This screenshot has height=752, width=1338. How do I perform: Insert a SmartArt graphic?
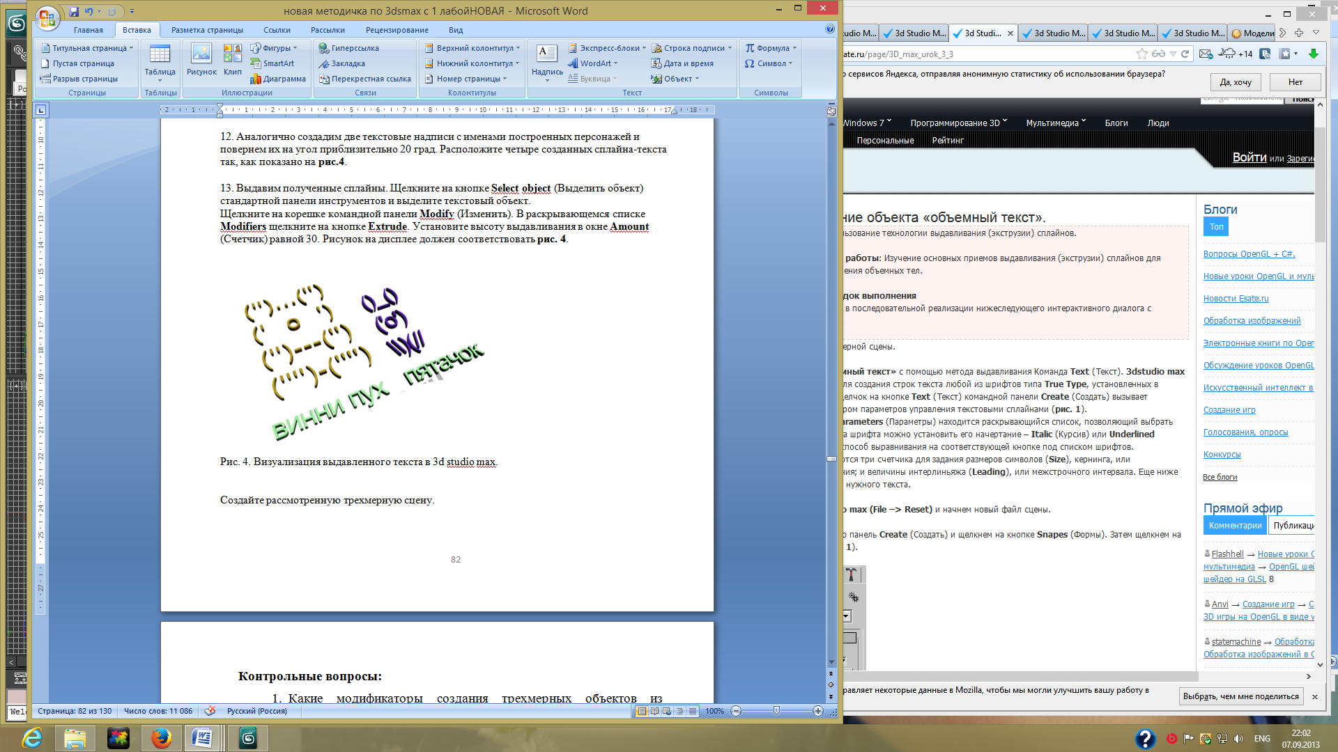point(272,63)
